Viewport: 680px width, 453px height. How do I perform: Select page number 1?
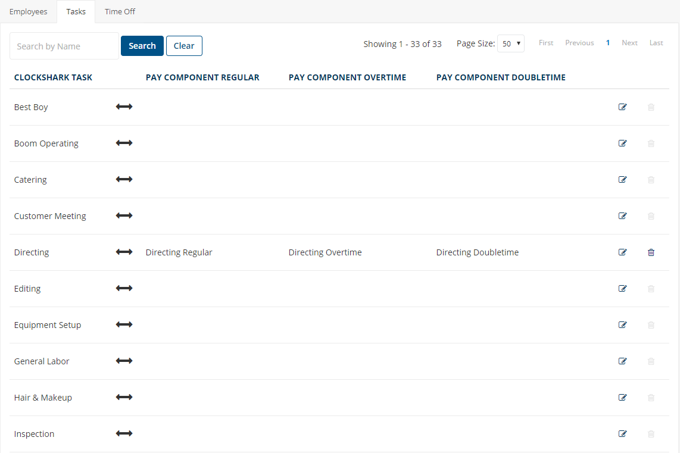[x=607, y=42]
